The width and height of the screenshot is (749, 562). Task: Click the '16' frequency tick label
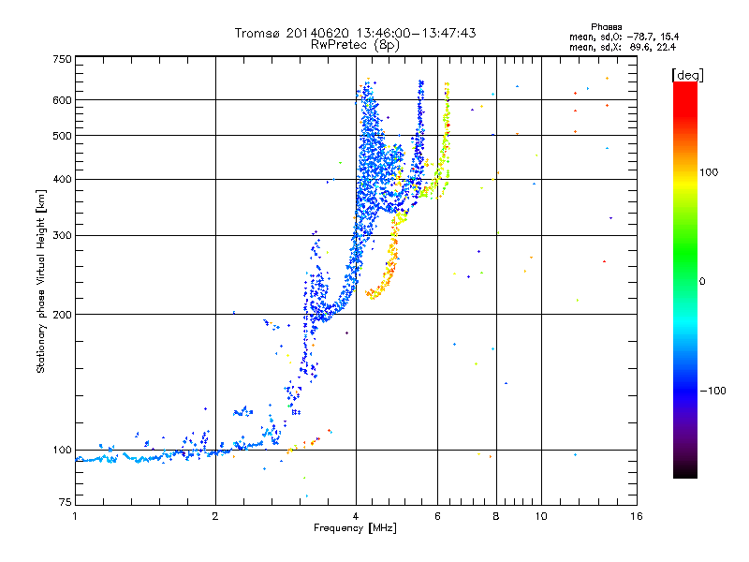pos(637,516)
